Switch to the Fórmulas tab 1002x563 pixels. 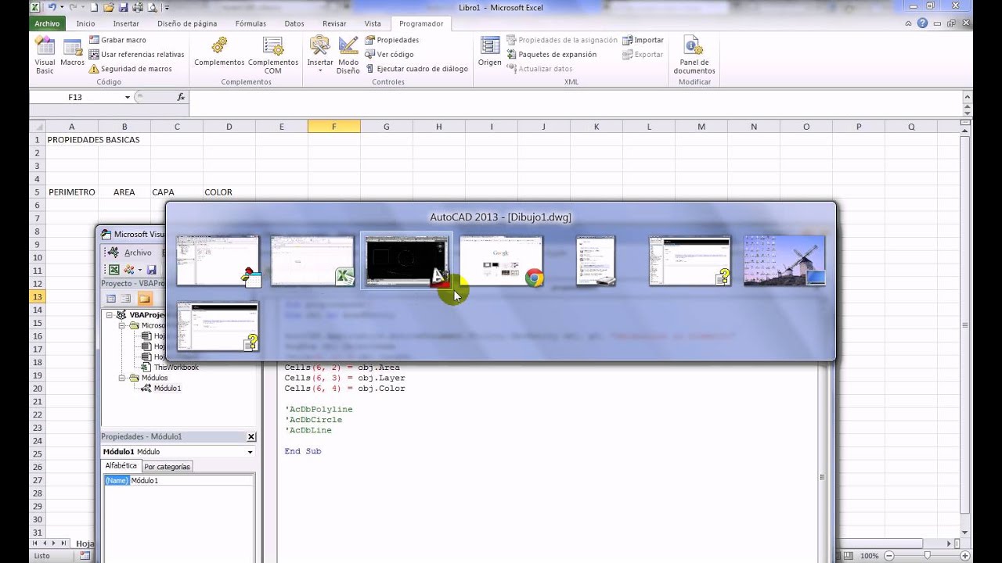(250, 23)
